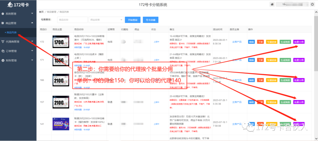Open the 170G product image for 172

click(61, 42)
